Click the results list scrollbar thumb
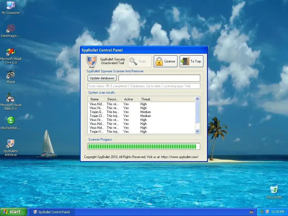This screenshot has height=216, width=288. click(197, 112)
